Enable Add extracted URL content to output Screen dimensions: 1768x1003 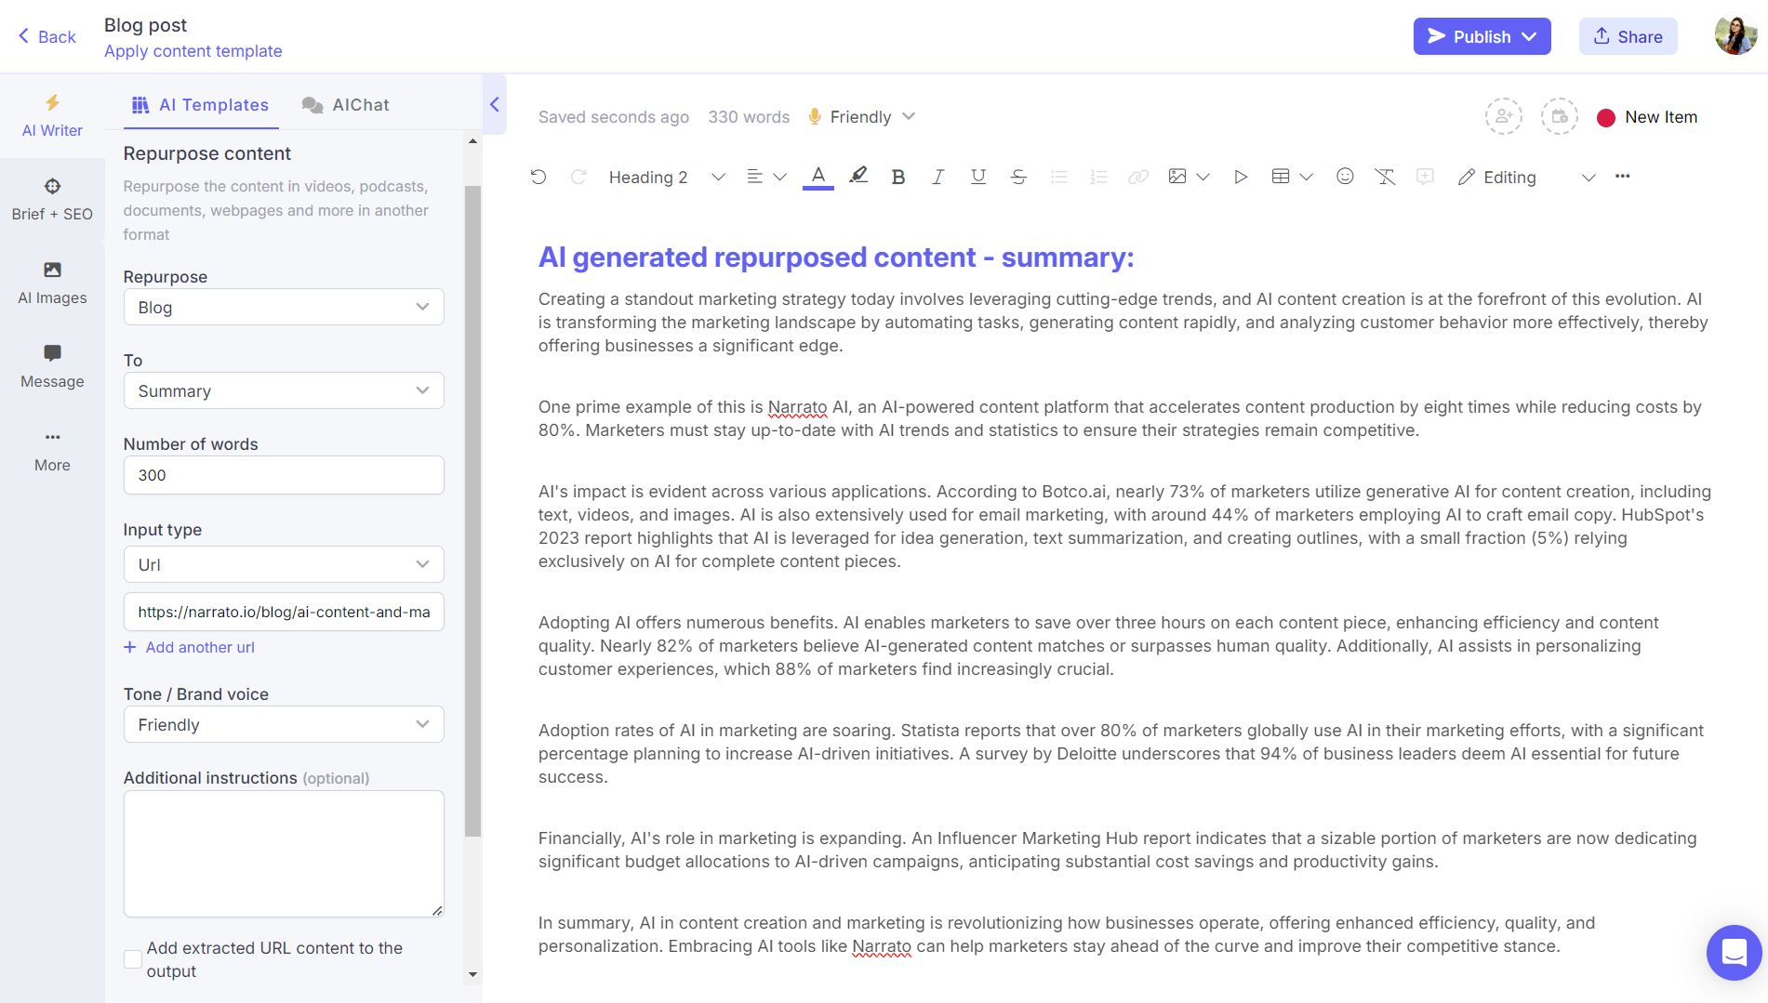tap(132, 958)
